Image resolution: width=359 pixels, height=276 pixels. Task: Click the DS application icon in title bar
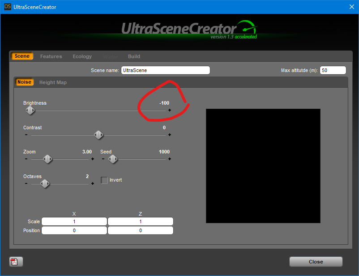click(x=7, y=7)
